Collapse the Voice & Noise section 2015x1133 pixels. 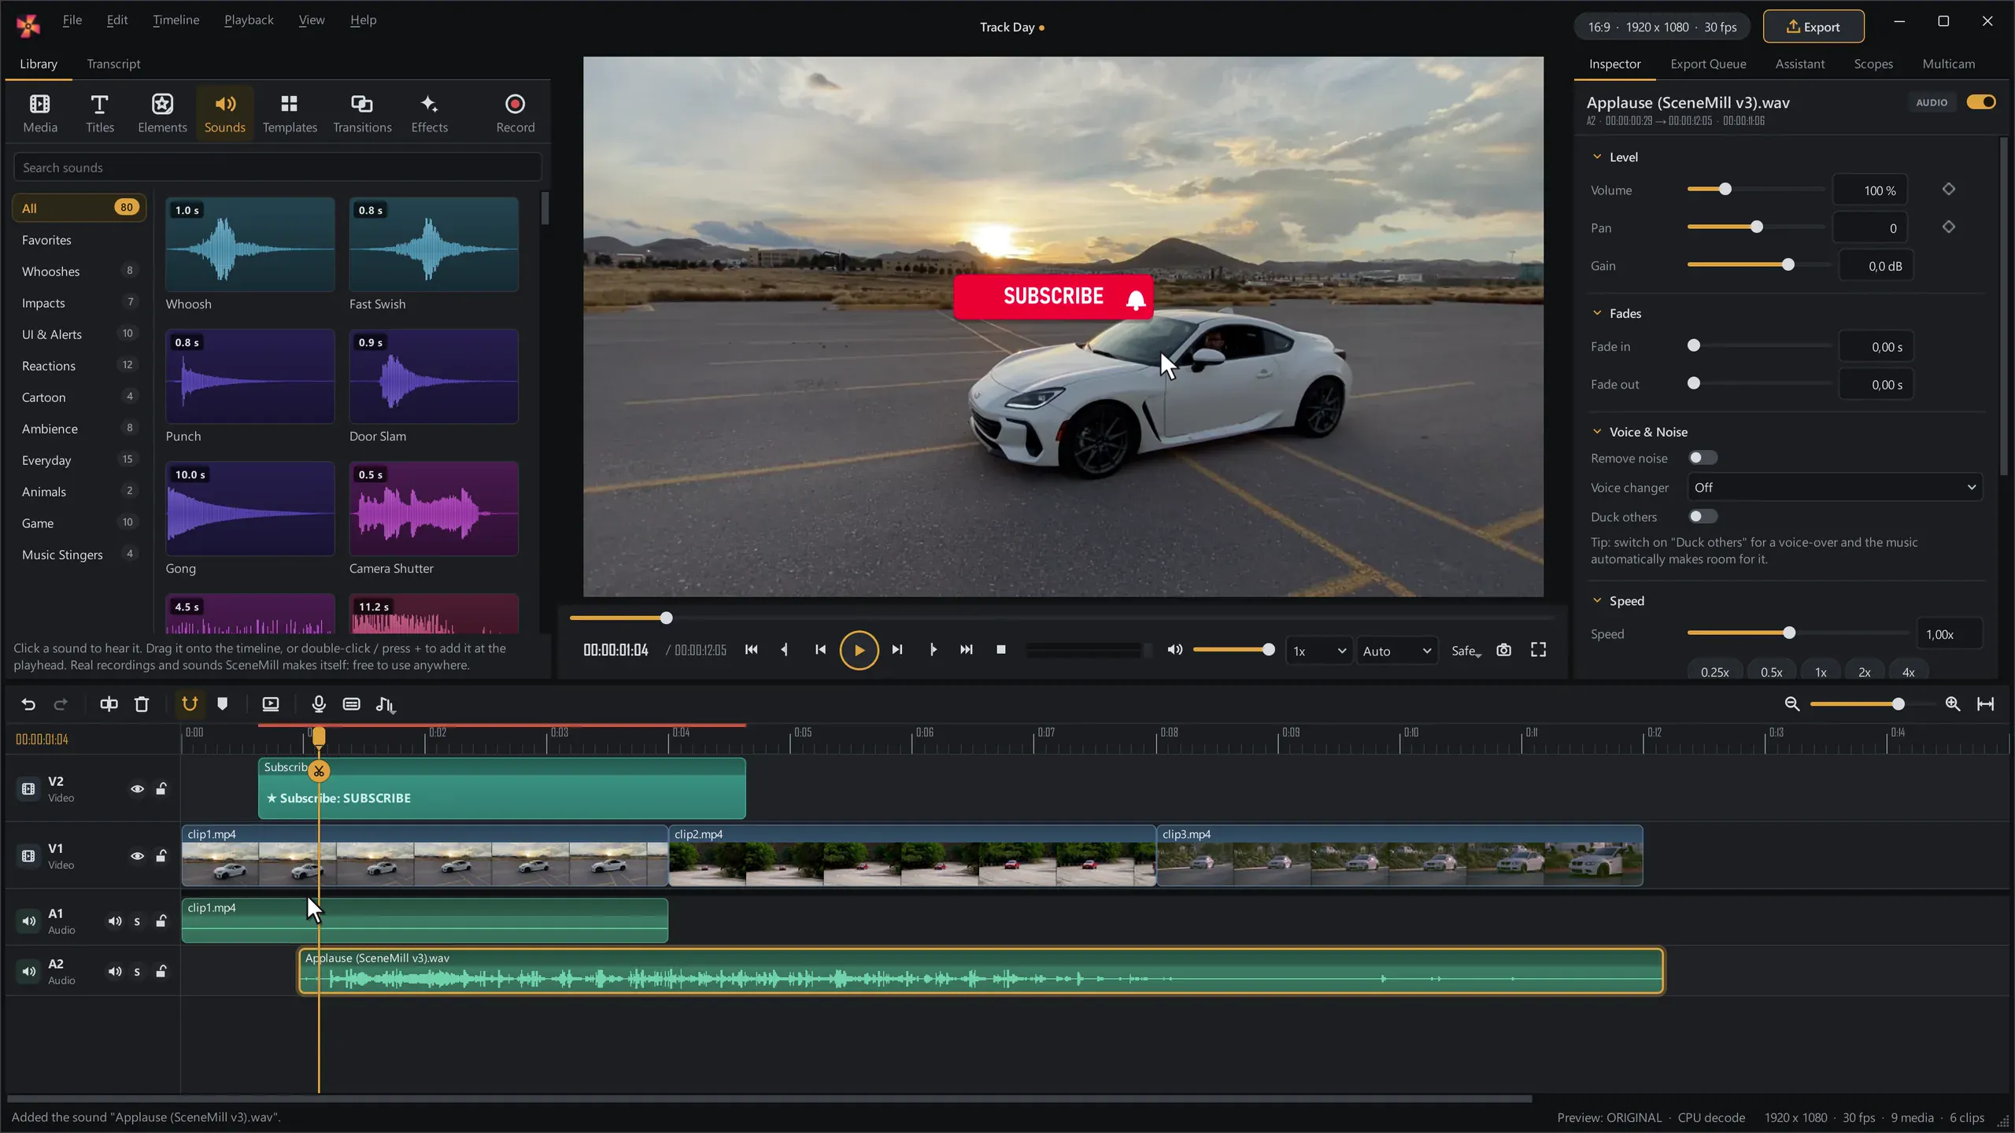(1597, 432)
